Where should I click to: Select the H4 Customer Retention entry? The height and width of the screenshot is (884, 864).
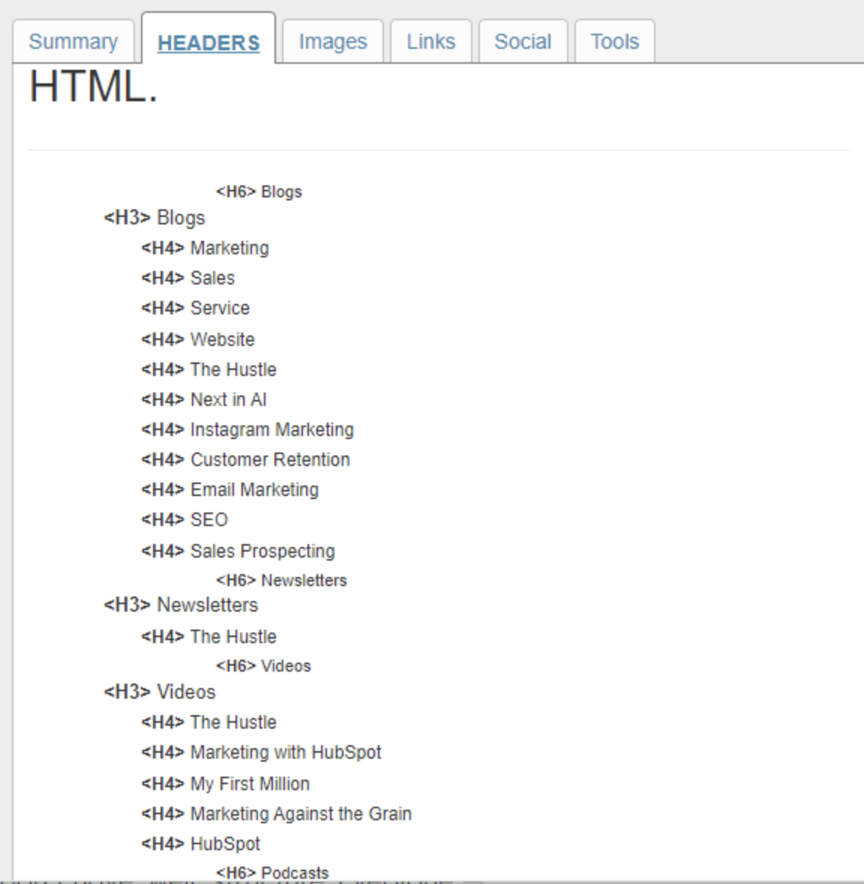[x=244, y=459]
